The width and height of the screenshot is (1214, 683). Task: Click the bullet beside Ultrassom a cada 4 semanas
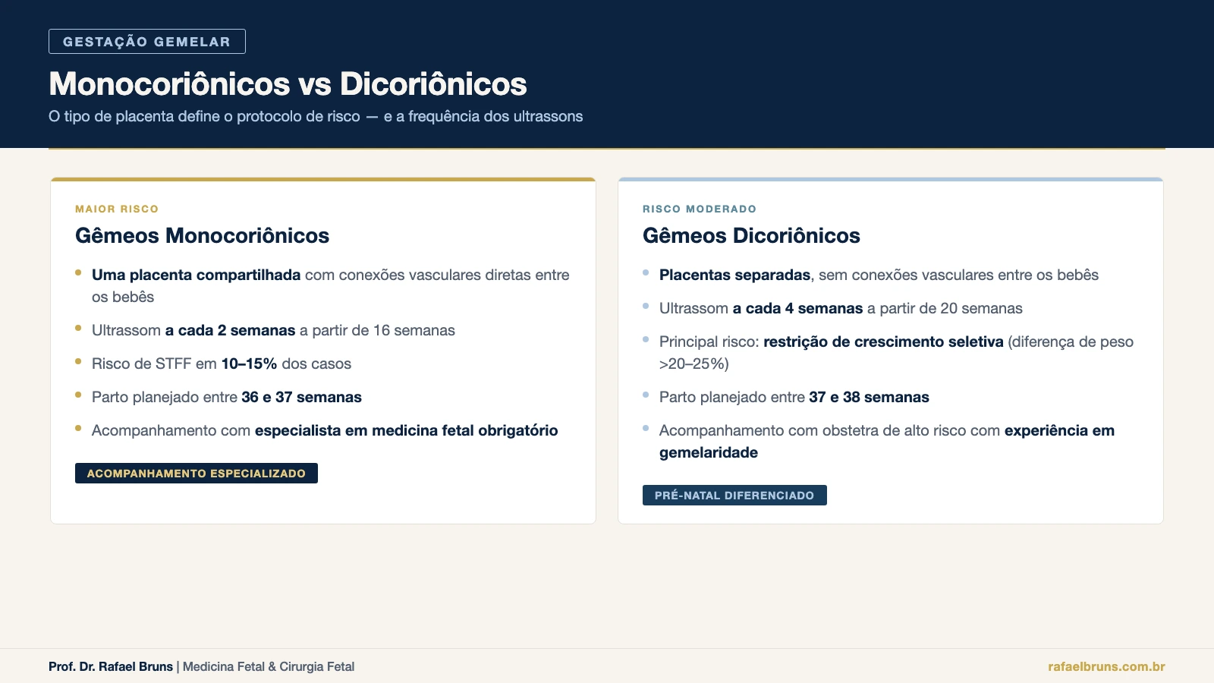click(646, 305)
